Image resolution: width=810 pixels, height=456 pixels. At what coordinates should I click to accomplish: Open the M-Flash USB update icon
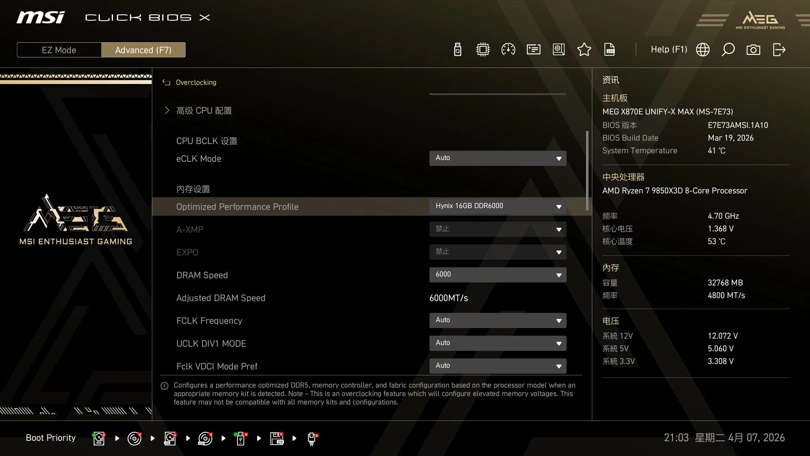click(x=457, y=50)
